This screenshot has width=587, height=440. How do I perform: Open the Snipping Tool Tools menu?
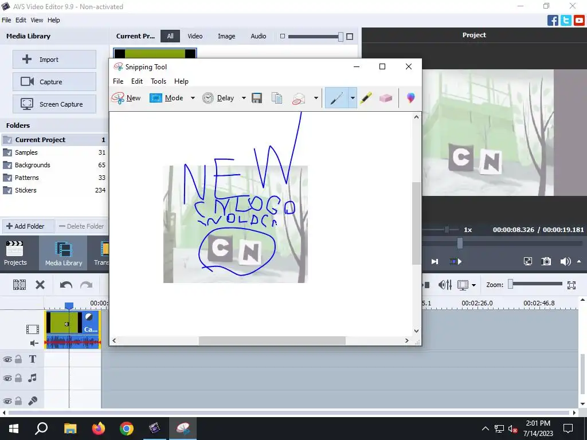pyautogui.click(x=158, y=81)
